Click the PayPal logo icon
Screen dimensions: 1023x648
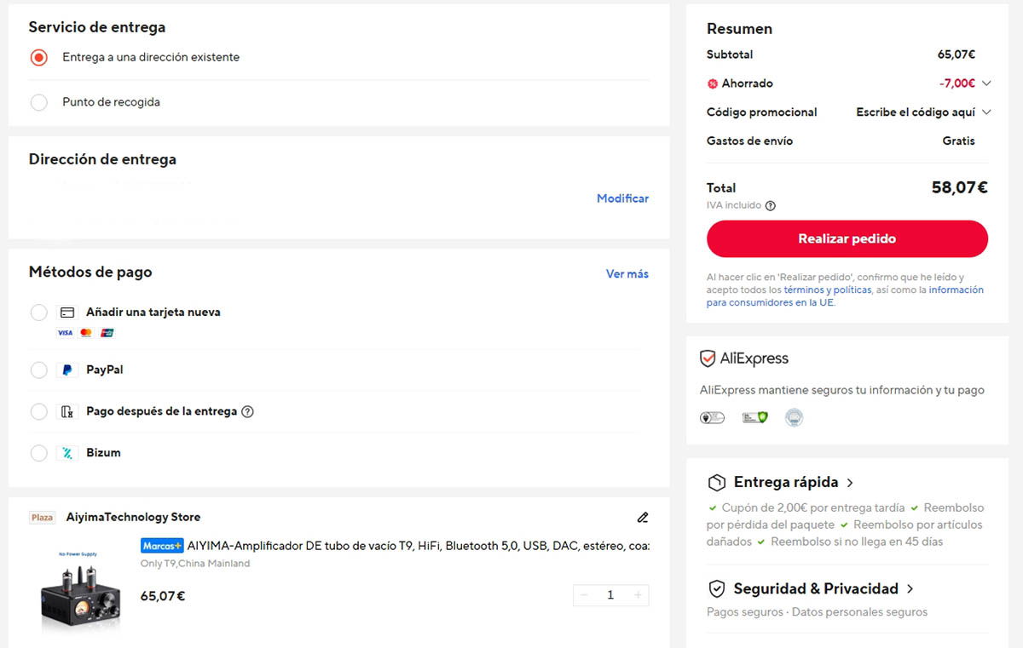pos(69,370)
